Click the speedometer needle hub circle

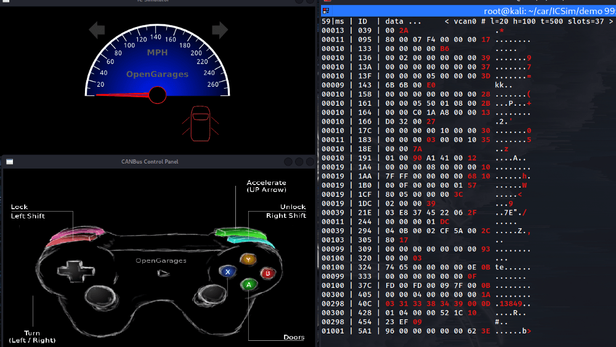(x=158, y=95)
